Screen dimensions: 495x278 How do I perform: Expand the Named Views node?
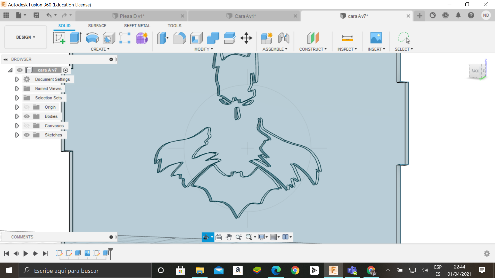click(x=17, y=89)
